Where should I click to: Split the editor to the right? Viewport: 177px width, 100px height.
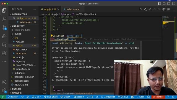pos(168,9)
